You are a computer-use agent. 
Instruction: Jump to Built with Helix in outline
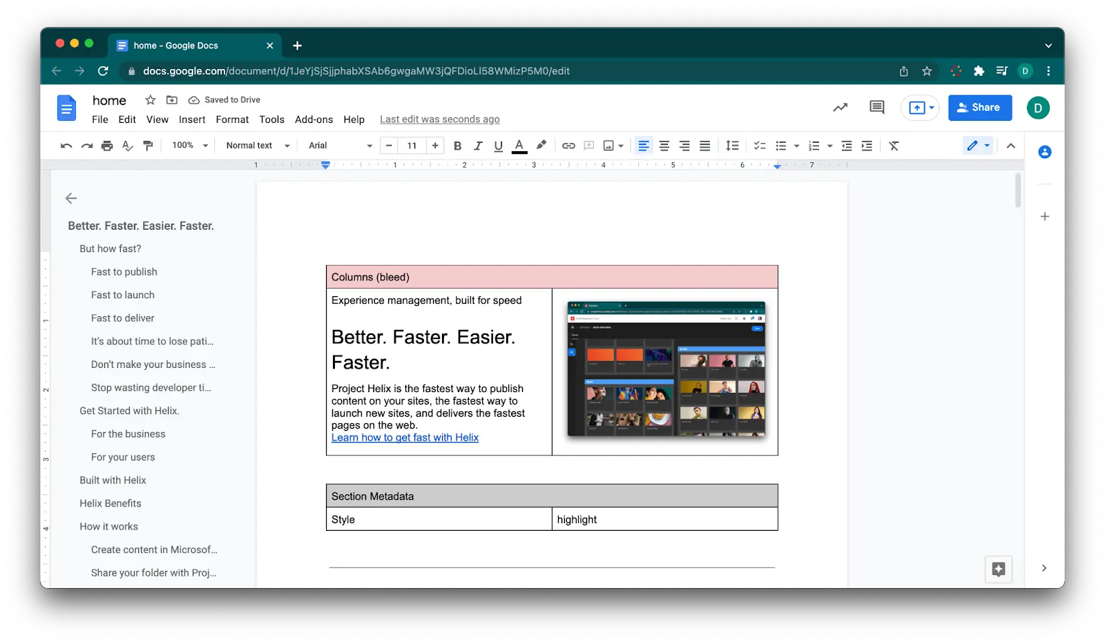113,480
